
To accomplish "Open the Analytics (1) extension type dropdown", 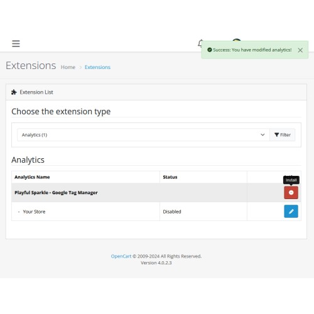I will click(143, 135).
